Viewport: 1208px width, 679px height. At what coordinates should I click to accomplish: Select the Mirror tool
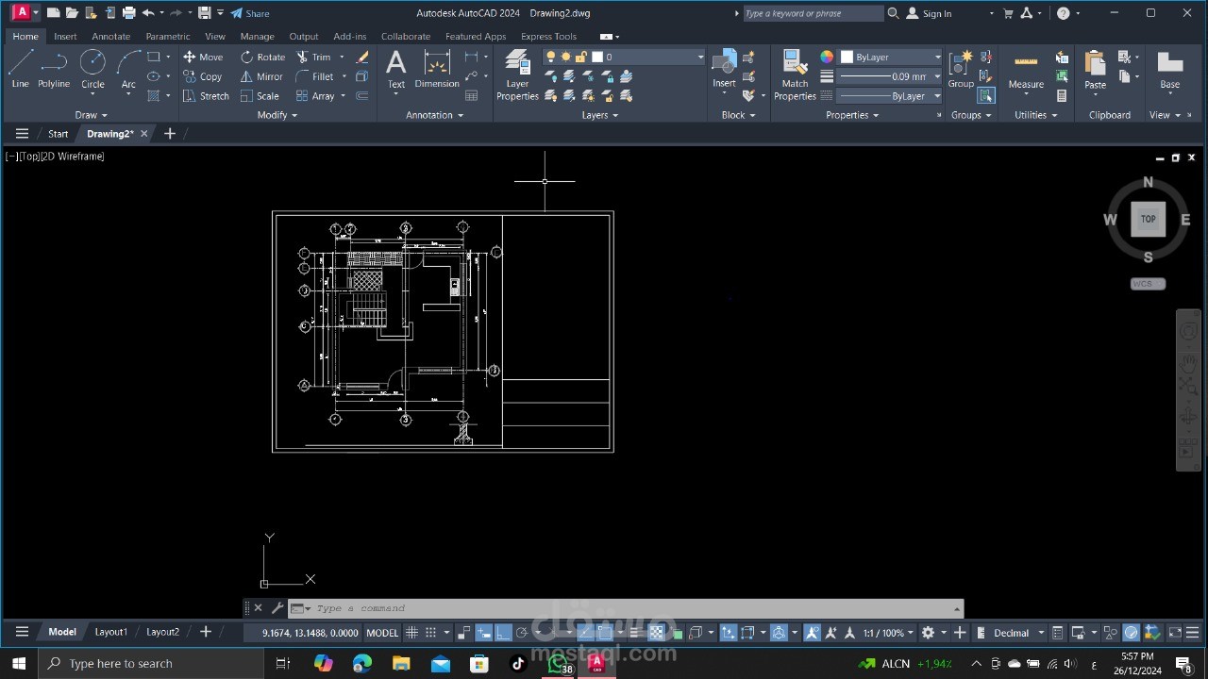pyautogui.click(x=261, y=76)
